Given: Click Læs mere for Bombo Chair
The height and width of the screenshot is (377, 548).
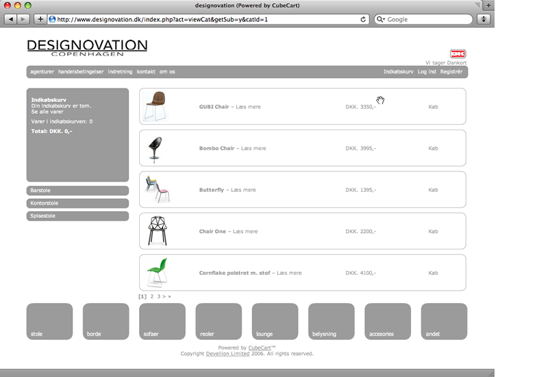Looking at the screenshot, I should [x=253, y=149].
